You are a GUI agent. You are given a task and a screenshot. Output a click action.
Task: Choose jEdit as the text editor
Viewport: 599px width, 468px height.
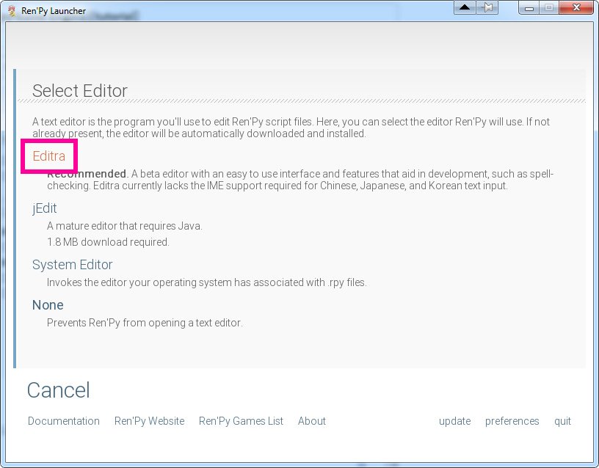[x=44, y=208]
